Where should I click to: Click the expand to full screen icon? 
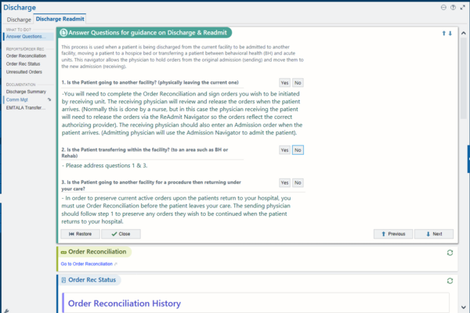click(462, 7)
